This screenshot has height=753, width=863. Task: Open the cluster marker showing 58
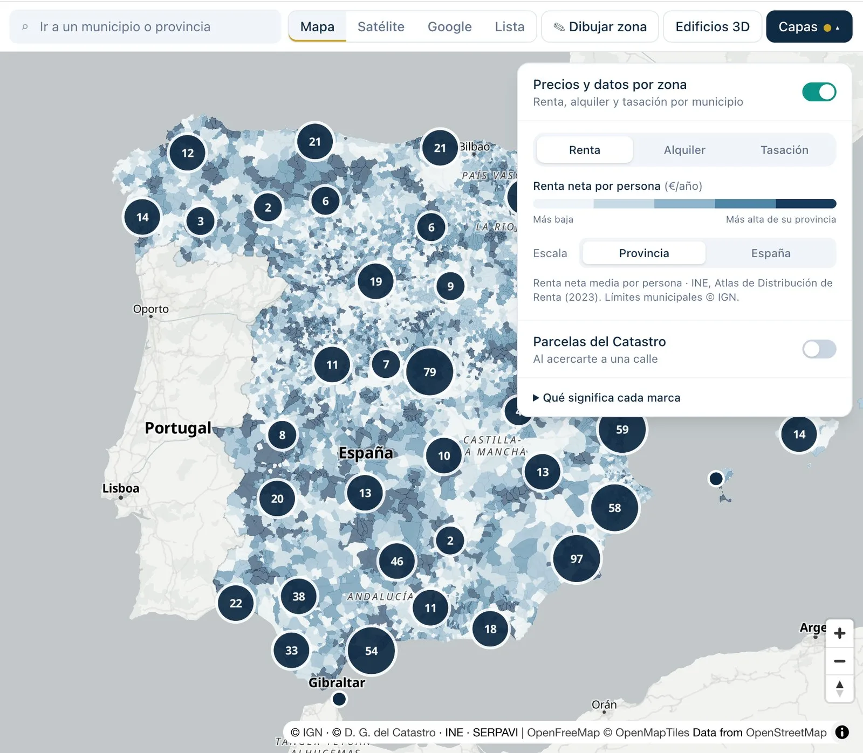(614, 508)
